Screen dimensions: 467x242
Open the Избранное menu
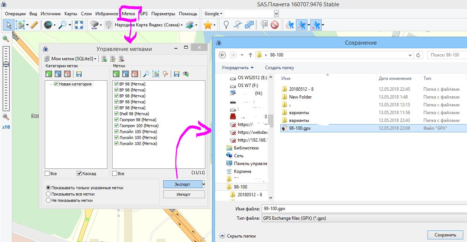pyautogui.click(x=107, y=14)
